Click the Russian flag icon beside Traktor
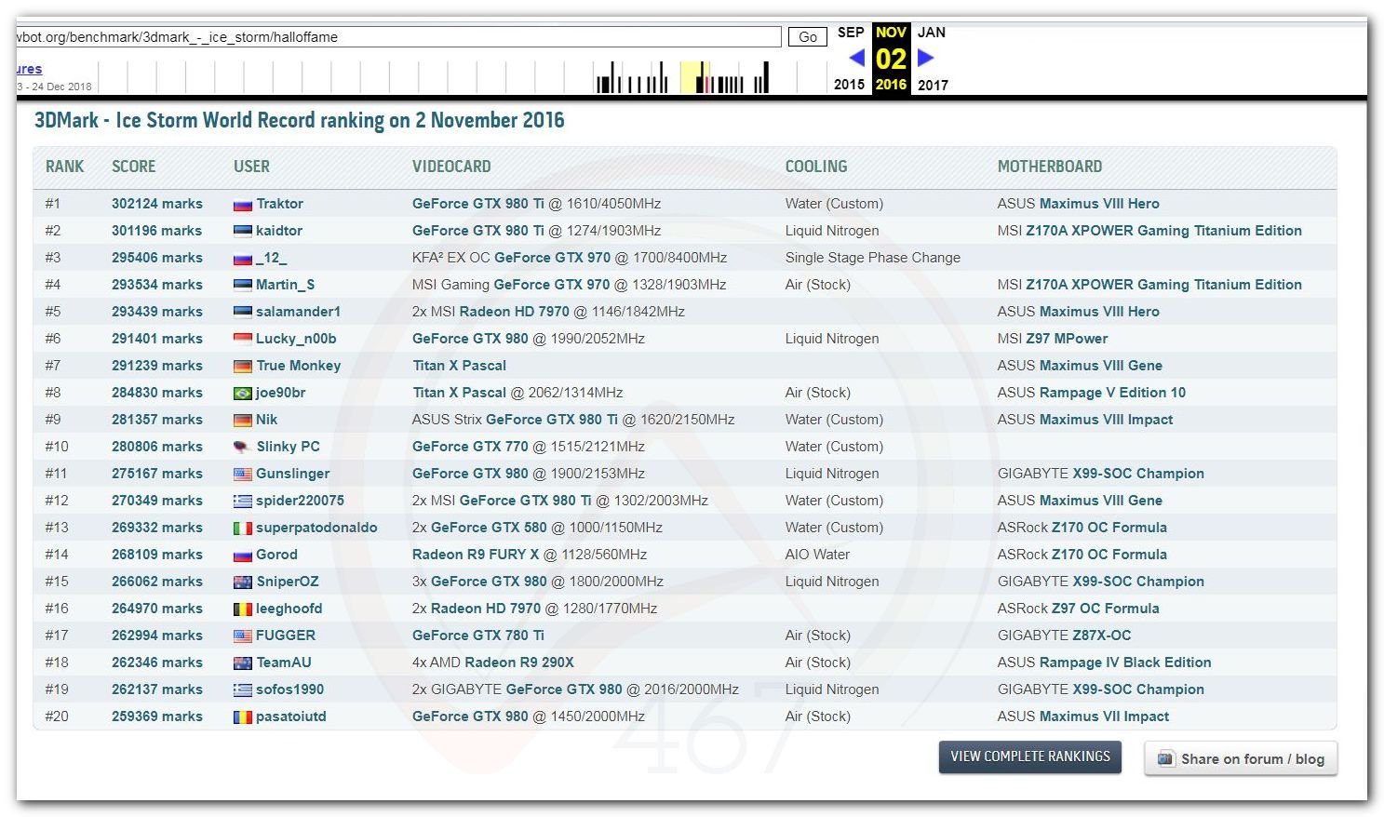The width and height of the screenshot is (1384, 817). [243, 205]
